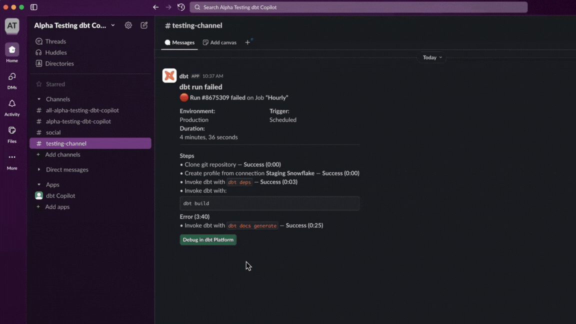
Task: Click the Threads icon in sidebar
Action: point(39,41)
